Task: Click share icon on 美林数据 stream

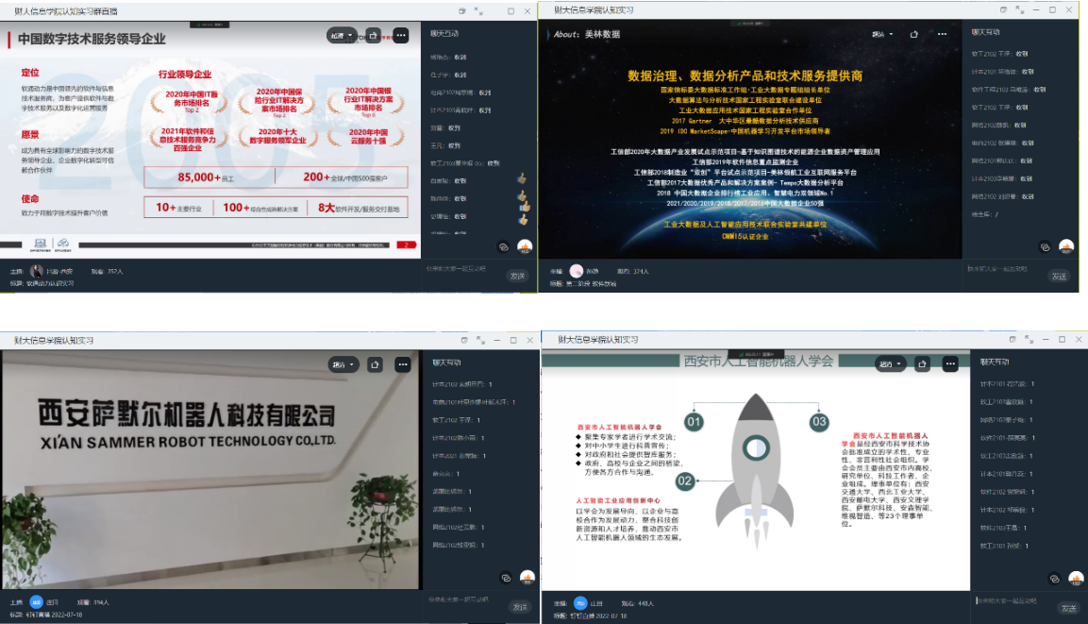Action: click(x=913, y=34)
